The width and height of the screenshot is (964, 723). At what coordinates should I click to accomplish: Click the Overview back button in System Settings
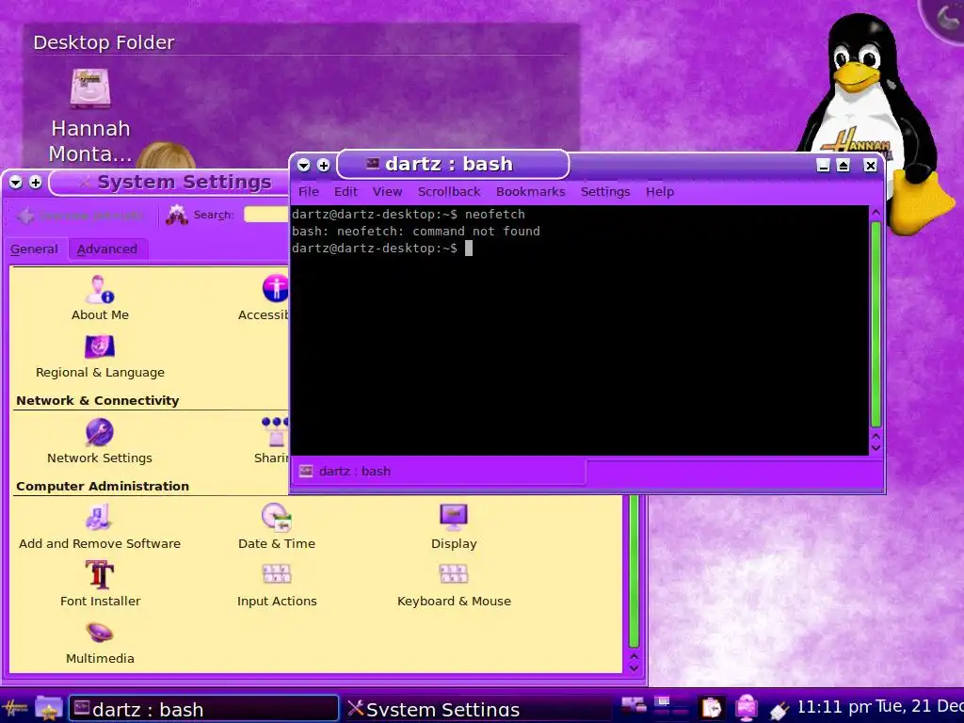pos(81,216)
